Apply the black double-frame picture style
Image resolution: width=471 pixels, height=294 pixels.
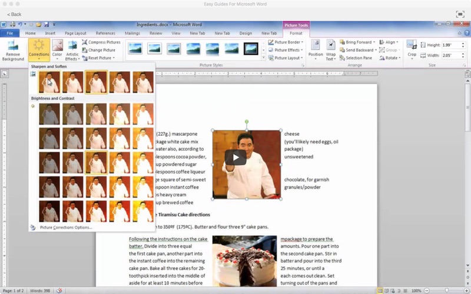tap(251, 49)
